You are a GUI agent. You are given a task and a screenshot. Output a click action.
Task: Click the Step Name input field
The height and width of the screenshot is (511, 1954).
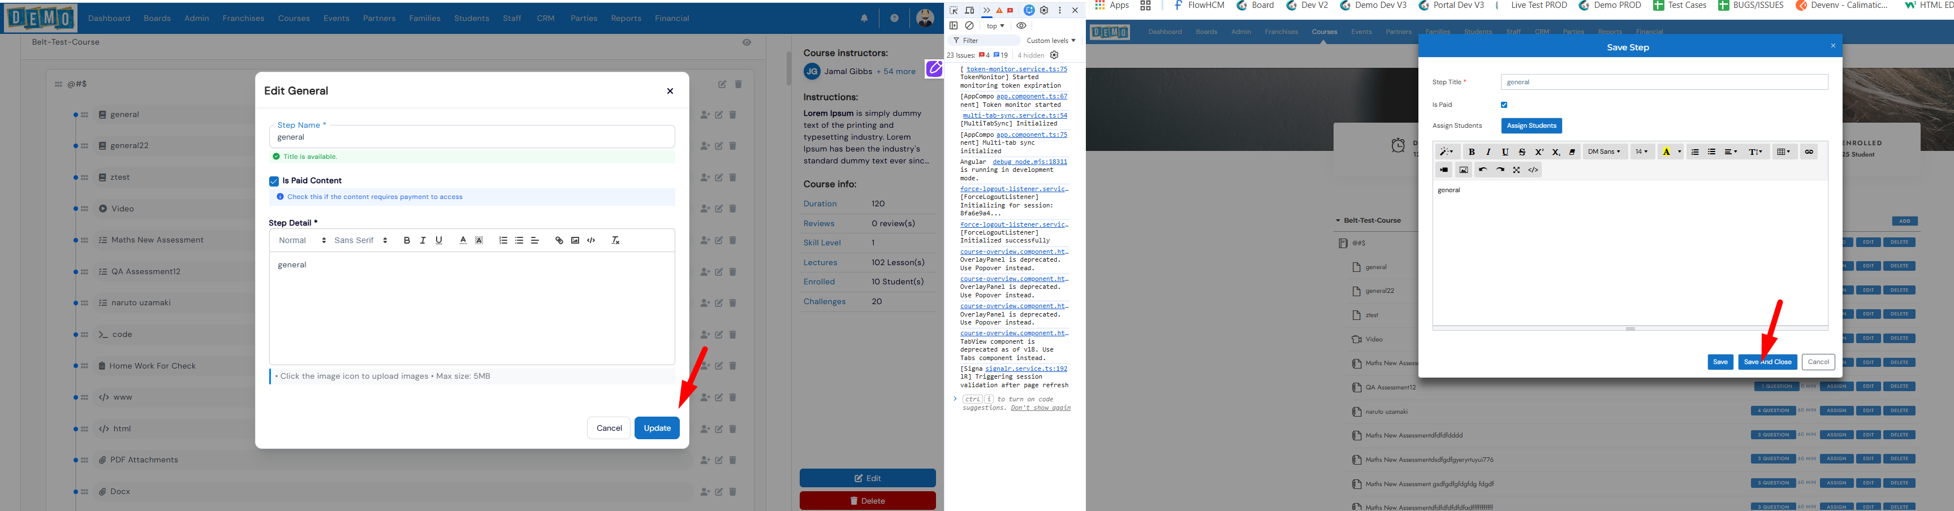tap(472, 137)
